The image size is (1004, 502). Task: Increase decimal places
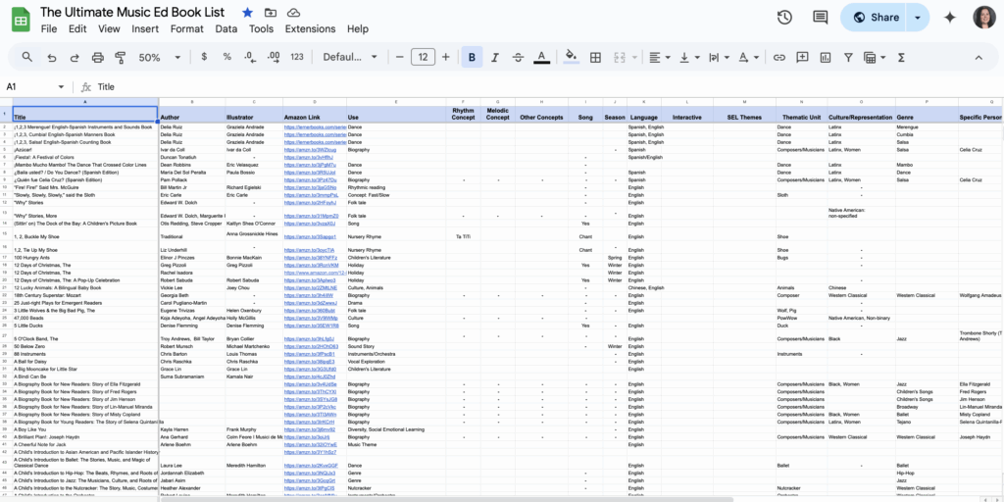(274, 57)
